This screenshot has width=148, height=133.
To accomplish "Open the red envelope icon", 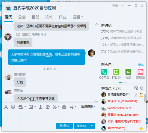I will [x=64, y=107].
